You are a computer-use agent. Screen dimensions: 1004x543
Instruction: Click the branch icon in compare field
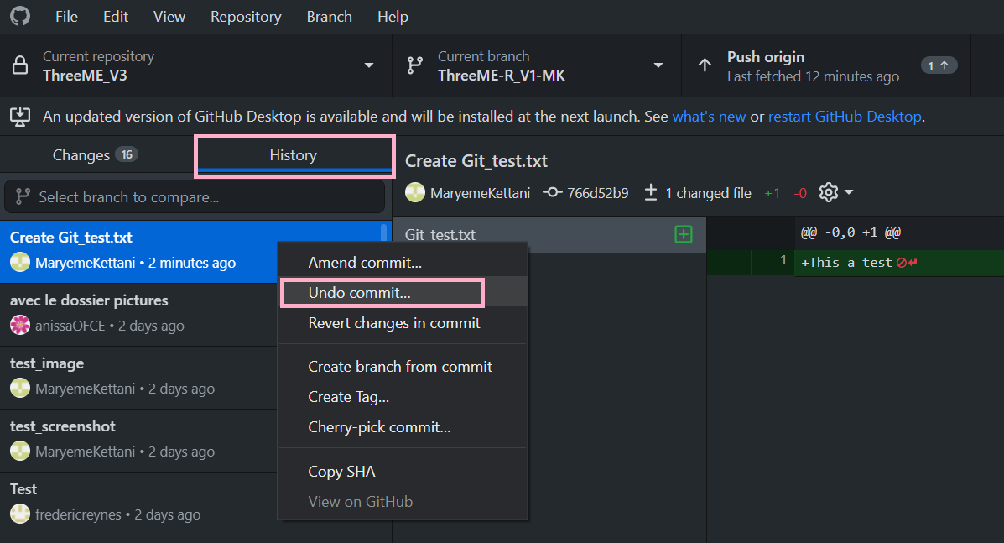pyautogui.click(x=23, y=196)
